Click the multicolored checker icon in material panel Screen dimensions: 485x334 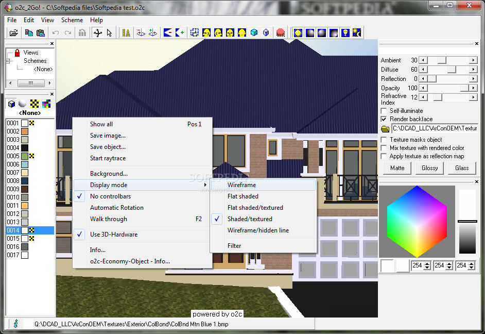(x=46, y=104)
